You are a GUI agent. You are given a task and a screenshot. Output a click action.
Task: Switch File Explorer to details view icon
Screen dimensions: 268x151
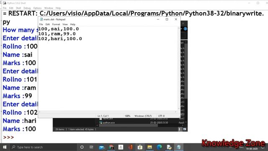coord(180,129)
